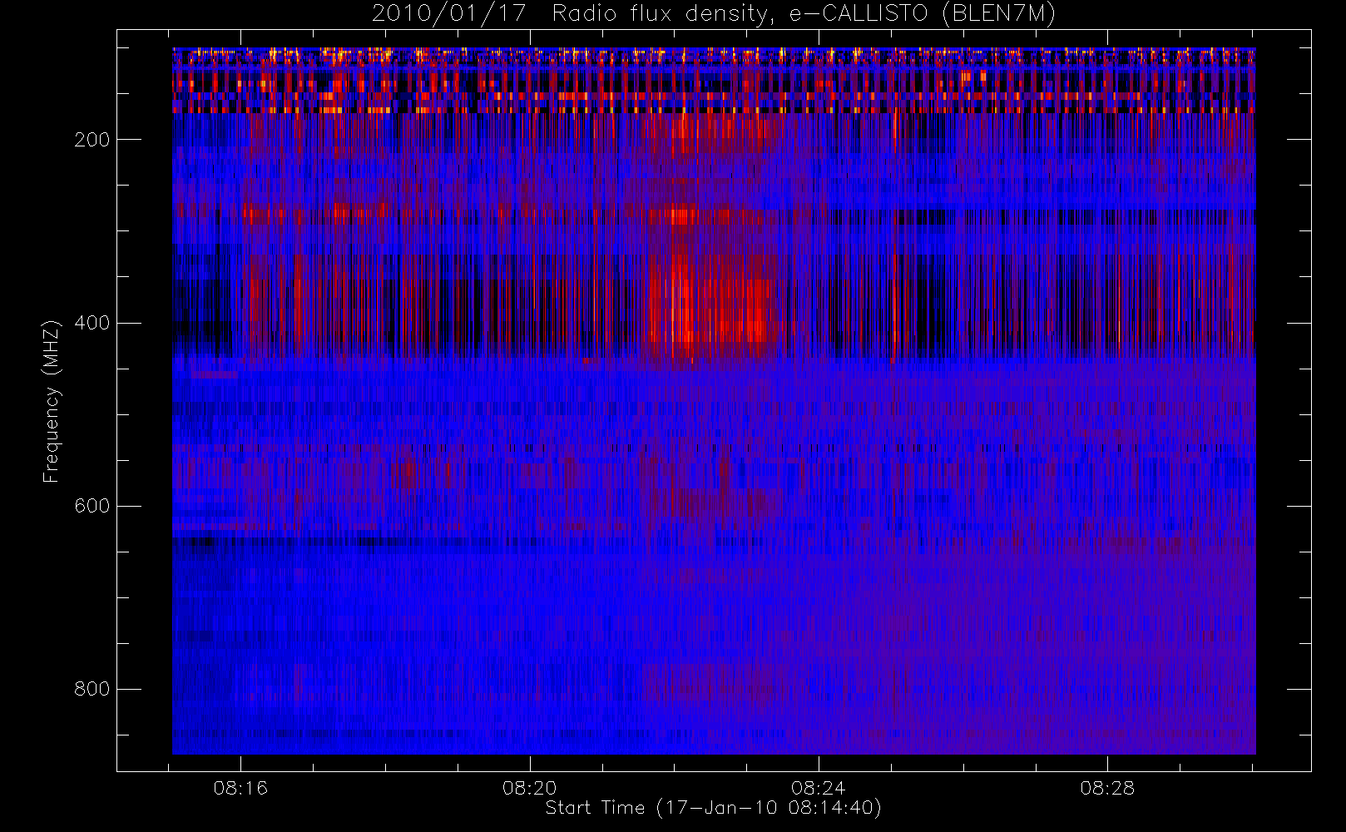Select the 800 frequency tick label

click(92, 689)
